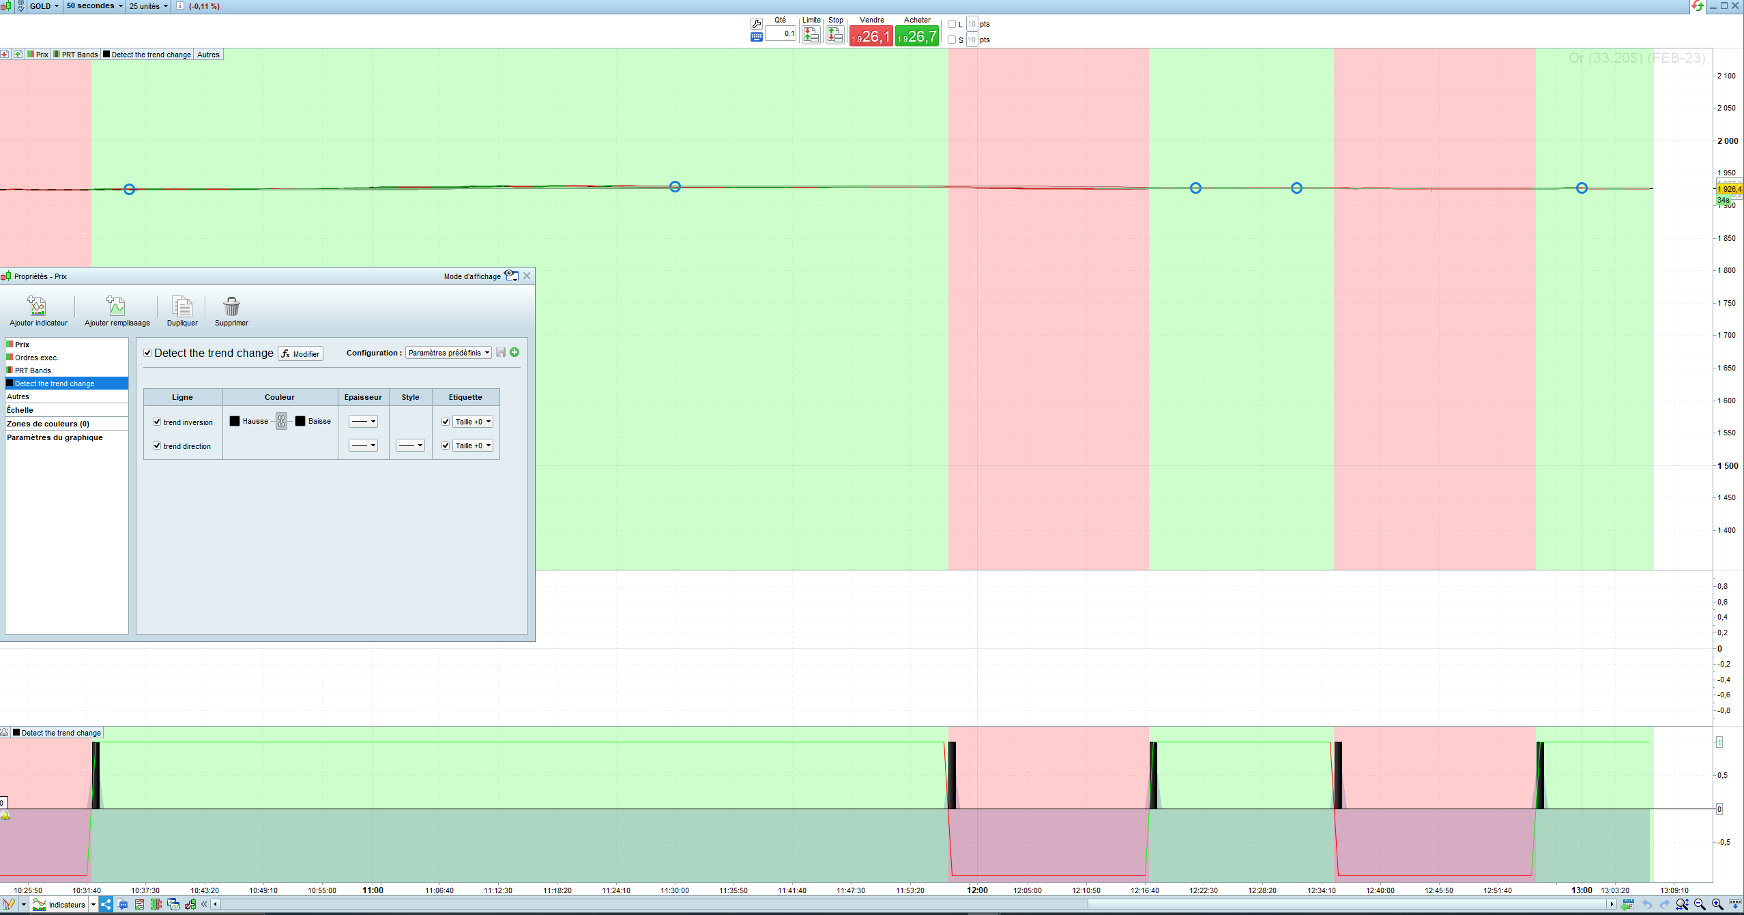Screen dimensions: 1744x915
Task: Expand Taille +0 dropdown for trend inversion
Action: pyautogui.click(x=473, y=422)
